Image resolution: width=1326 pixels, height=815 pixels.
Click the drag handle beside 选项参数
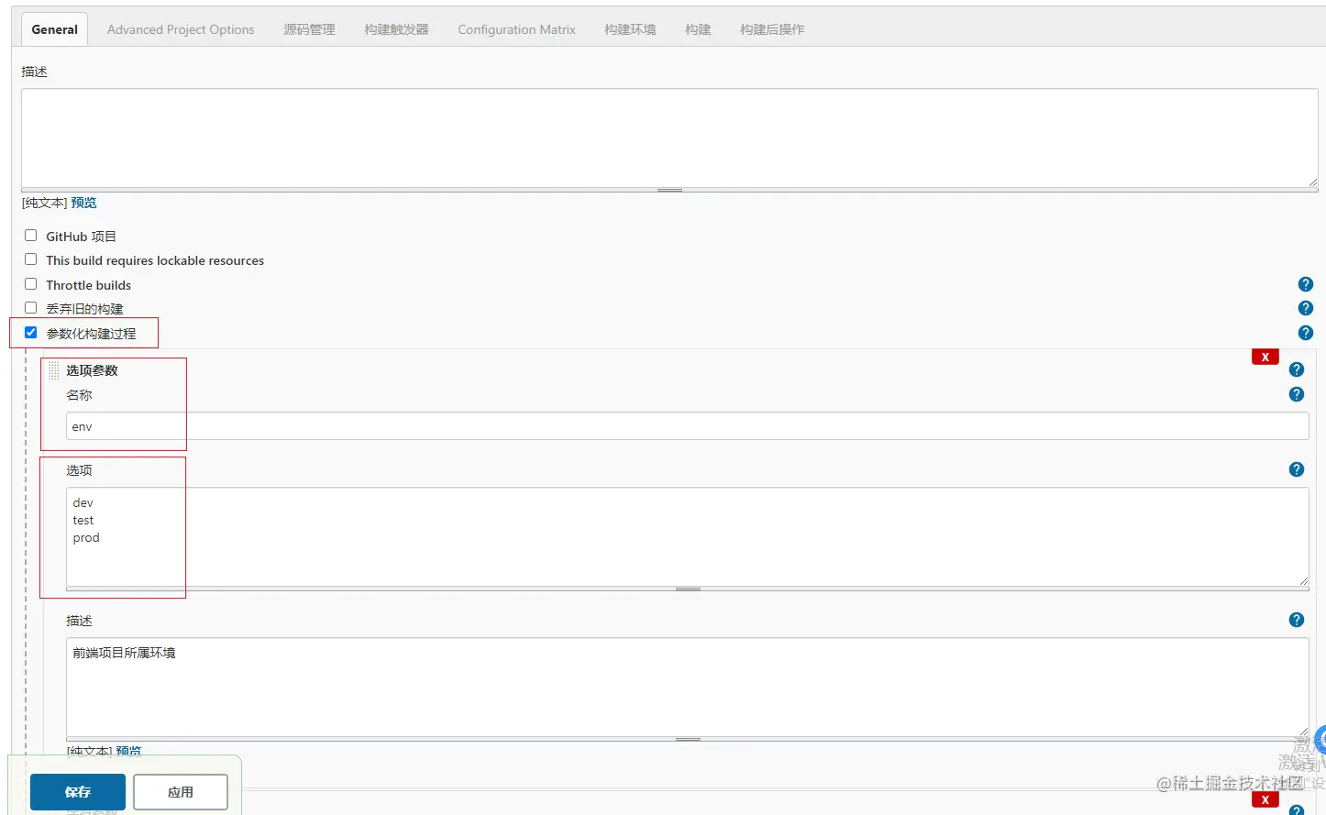pyautogui.click(x=54, y=370)
